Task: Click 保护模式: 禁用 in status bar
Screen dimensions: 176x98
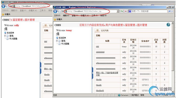Action: [x=138, y=95]
